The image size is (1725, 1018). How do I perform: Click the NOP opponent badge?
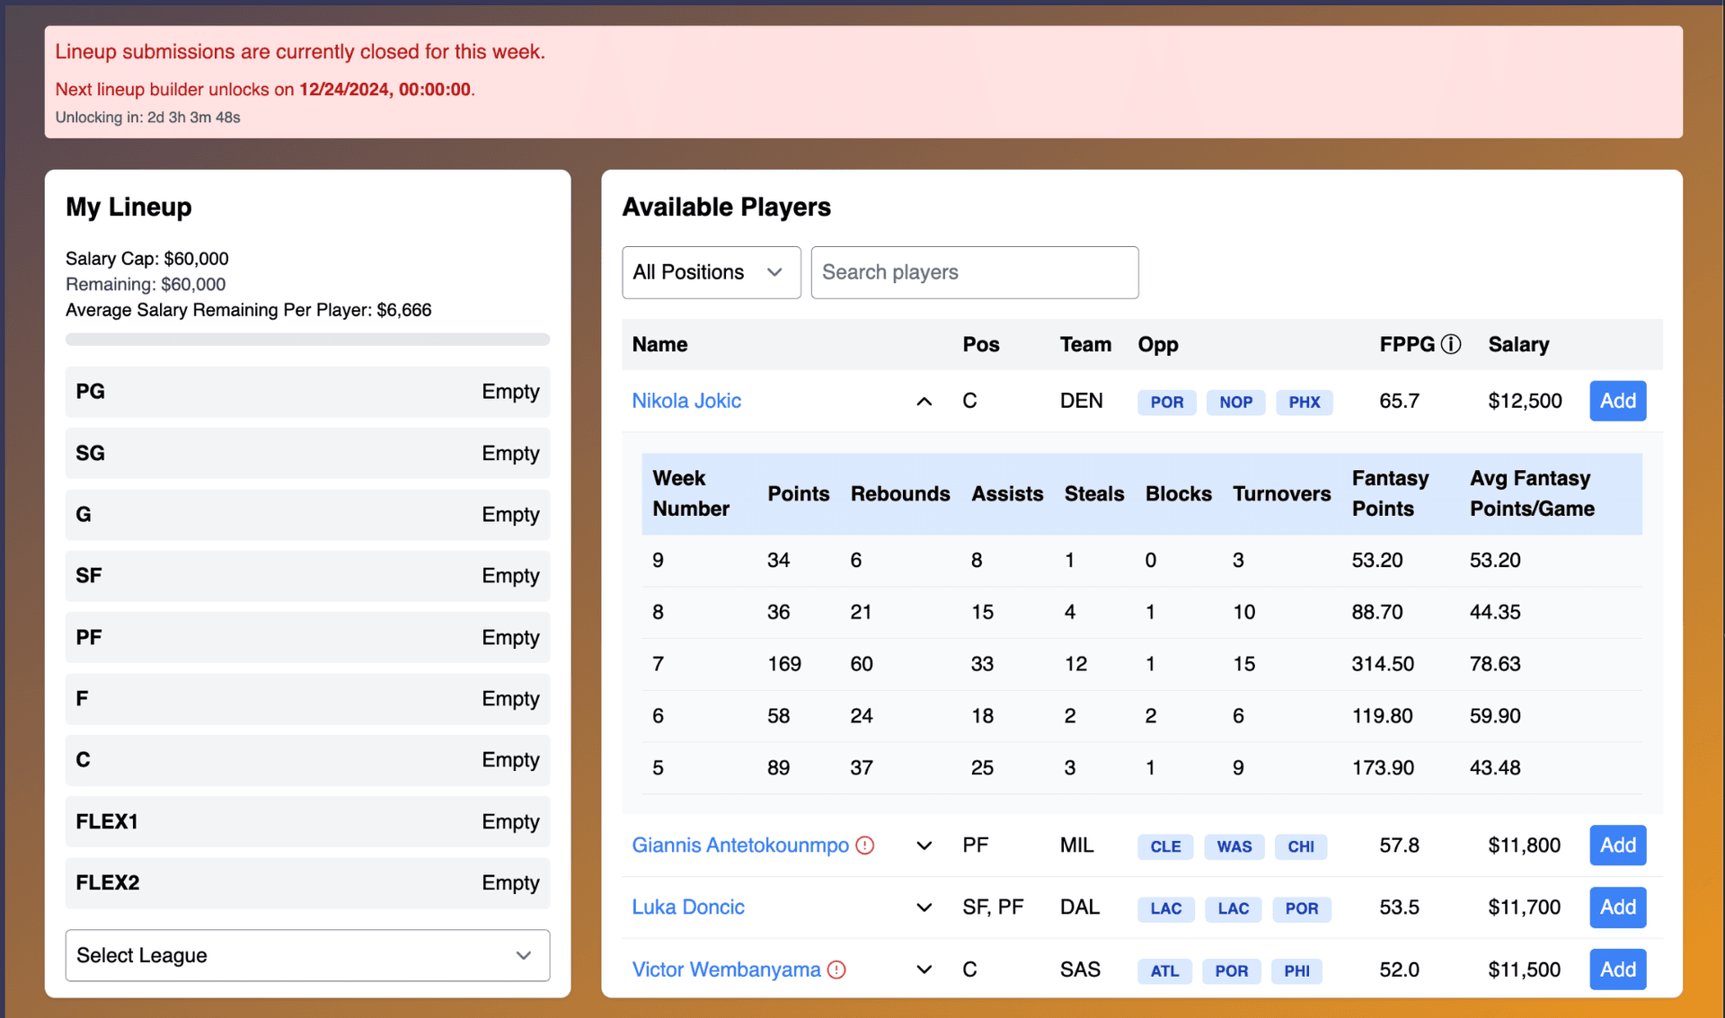1235,402
